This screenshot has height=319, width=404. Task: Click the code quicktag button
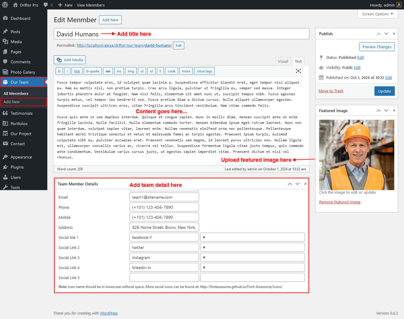[x=172, y=71]
